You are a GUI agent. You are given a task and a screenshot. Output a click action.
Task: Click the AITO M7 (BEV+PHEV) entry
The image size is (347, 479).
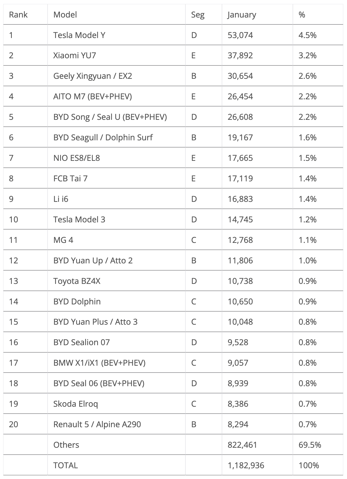[92, 96]
